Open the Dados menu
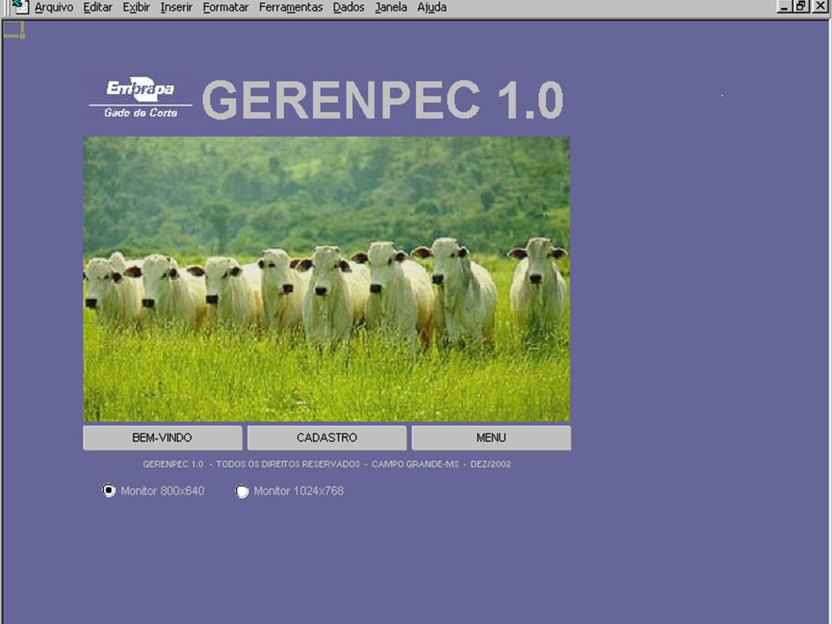This screenshot has width=832, height=624. (x=348, y=8)
